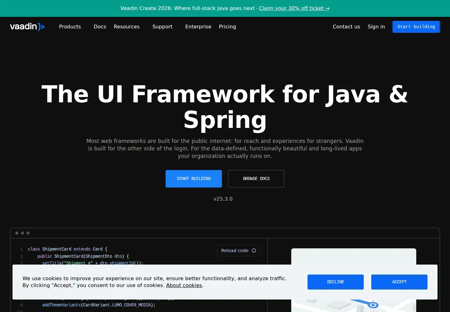The width and height of the screenshot is (450, 312).
Task: Open the Docs nav item
Action: (100, 27)
